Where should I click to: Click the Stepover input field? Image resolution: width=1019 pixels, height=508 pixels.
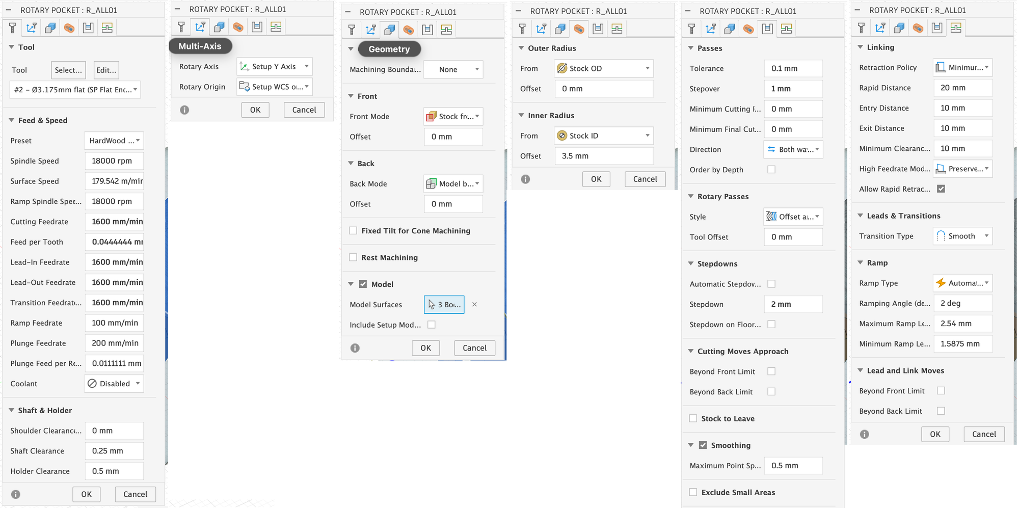(x=793, y=89)
